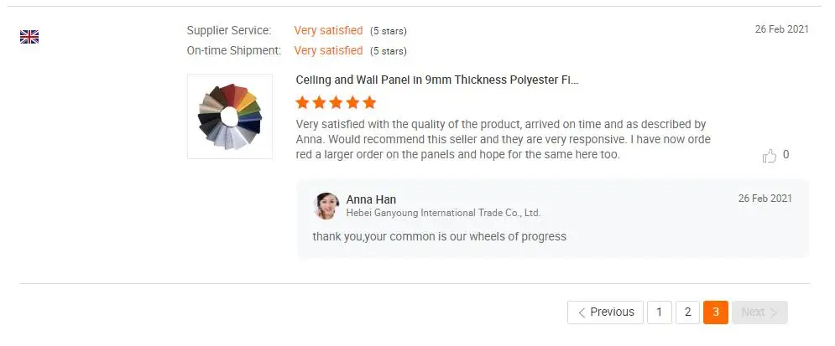Go to review page 2
Viewport: 835px width, 346px height.
(x=687, y=312)
